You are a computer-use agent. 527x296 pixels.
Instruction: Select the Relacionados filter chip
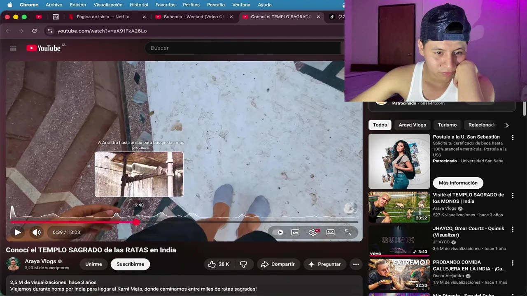coord(481,125)
